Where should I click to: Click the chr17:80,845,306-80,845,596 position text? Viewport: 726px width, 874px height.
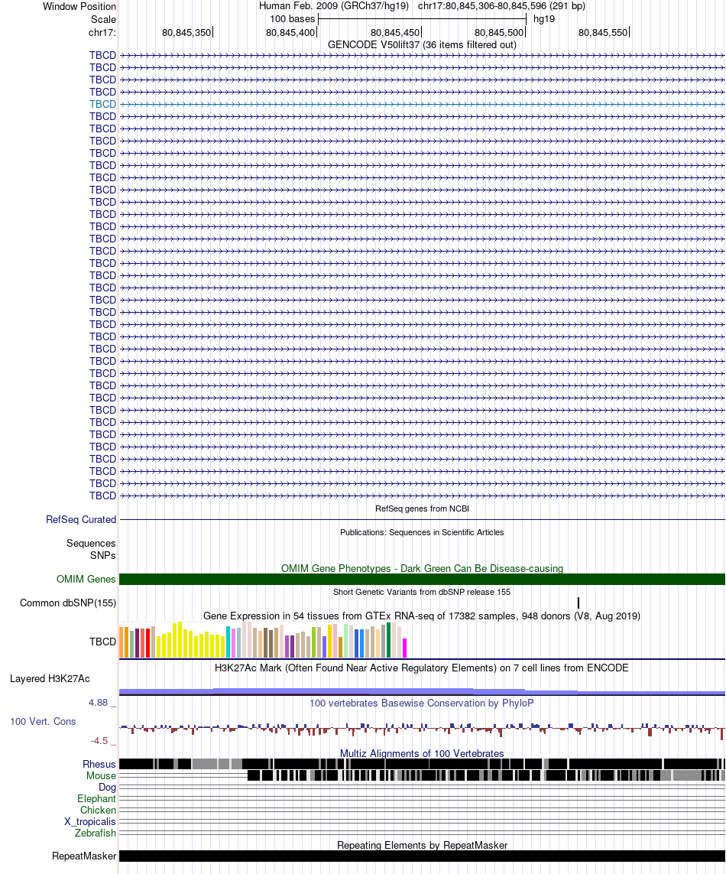click(501, 6)
